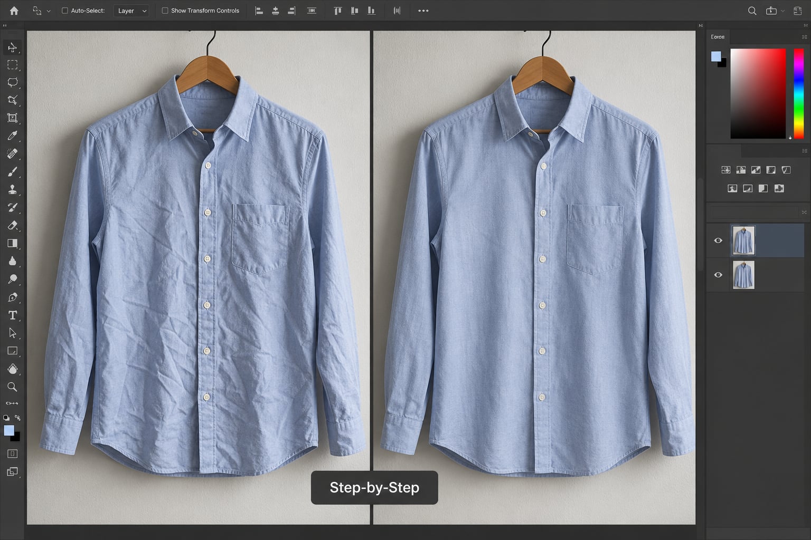This screenshot has width=811, height=540.
Task: Open the Adjustments panel options menu
Action: pyautogui.click(x=804, y=151)
